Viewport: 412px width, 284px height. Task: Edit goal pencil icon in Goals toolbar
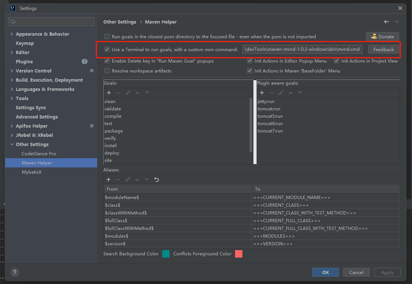pyautogui.click(x=128, y=93)
